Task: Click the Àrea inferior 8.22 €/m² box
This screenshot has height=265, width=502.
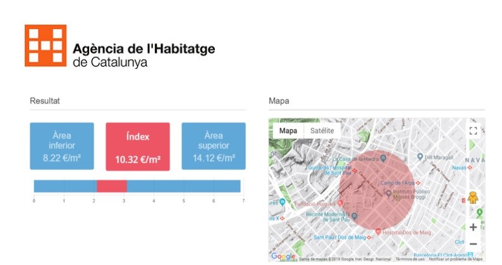Action: tap(62, 146)
